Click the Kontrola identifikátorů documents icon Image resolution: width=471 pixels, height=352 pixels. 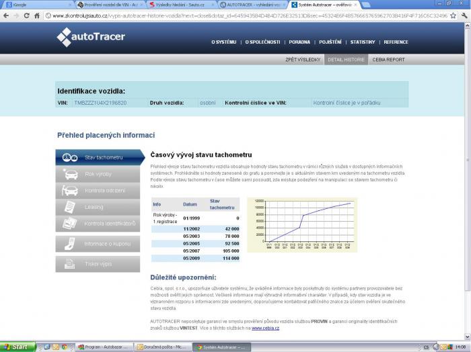[70, 223]
